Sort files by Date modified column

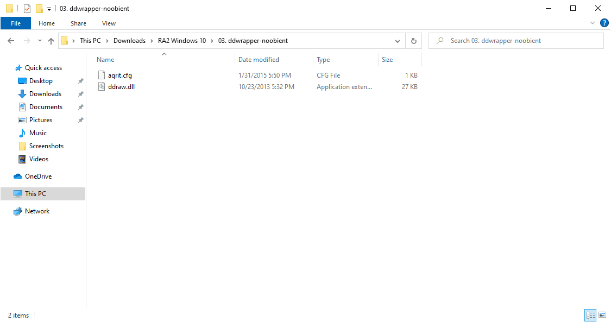[x=259, y=60]
